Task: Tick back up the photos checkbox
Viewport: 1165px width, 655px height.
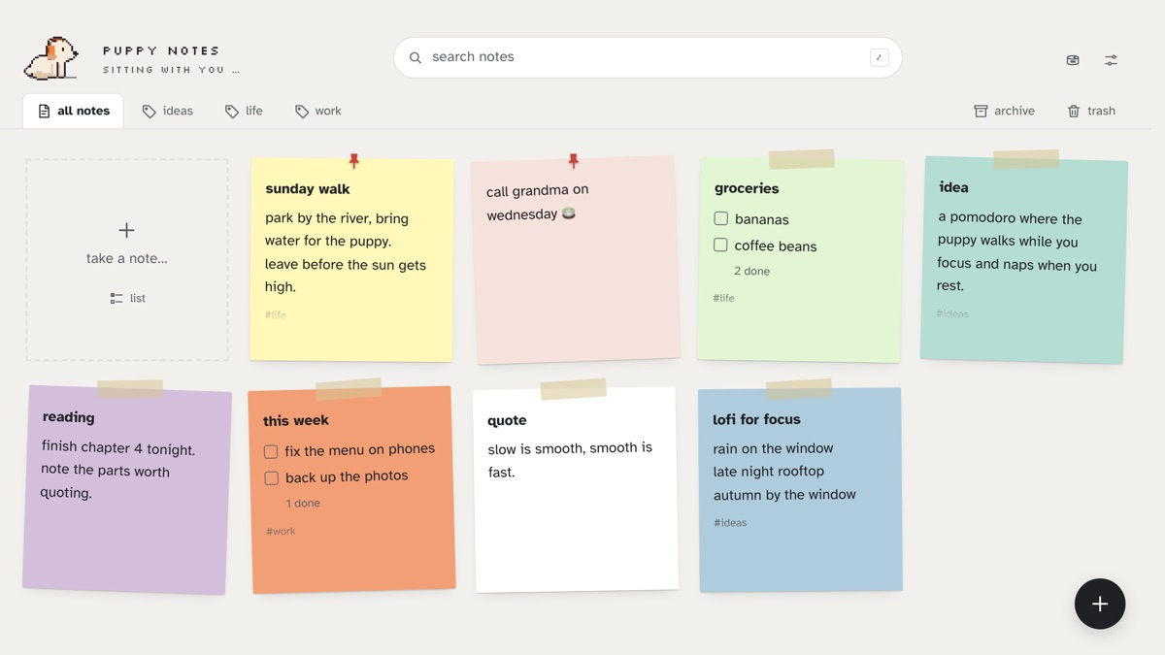Action: (271, 477)
